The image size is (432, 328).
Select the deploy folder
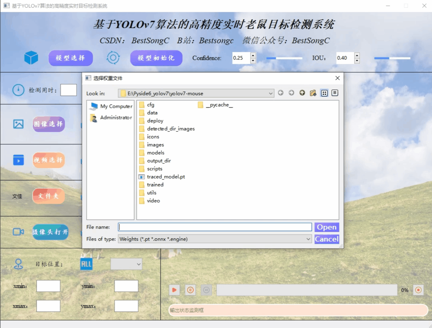coord(151,121)
